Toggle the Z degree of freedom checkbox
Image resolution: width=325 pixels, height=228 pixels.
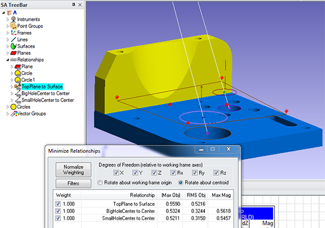(x=154, y=173)
